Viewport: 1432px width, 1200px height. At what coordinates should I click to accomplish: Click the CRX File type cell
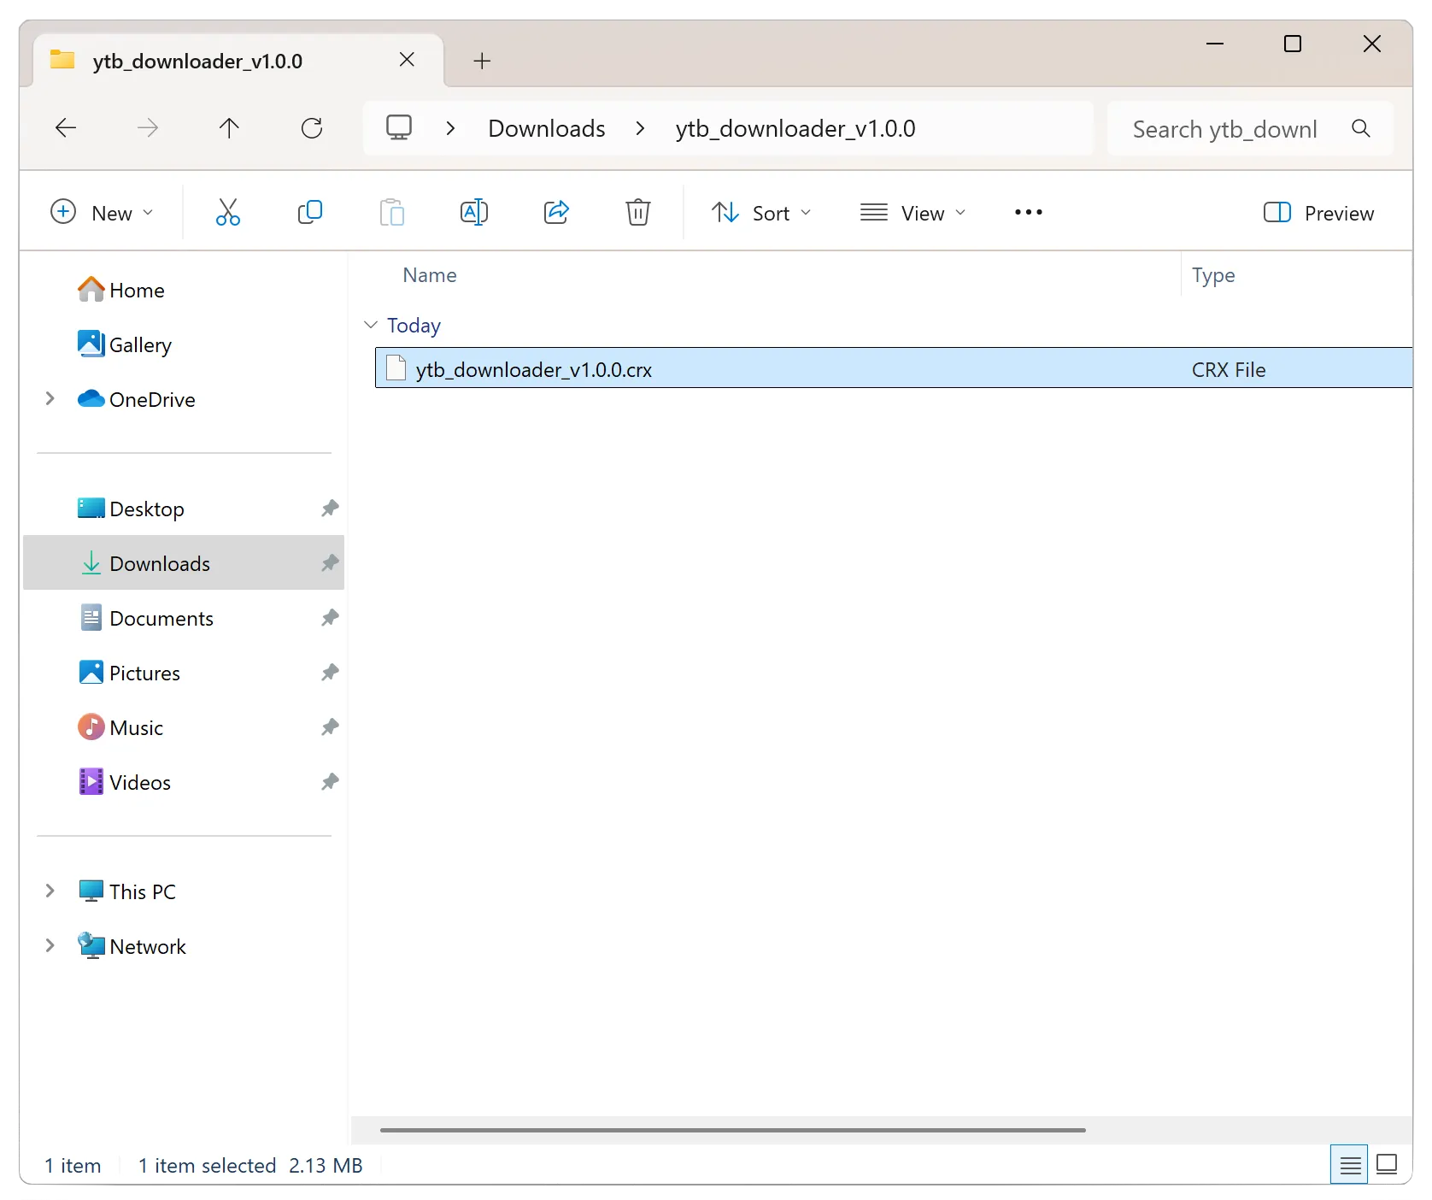coord(1229,369)
